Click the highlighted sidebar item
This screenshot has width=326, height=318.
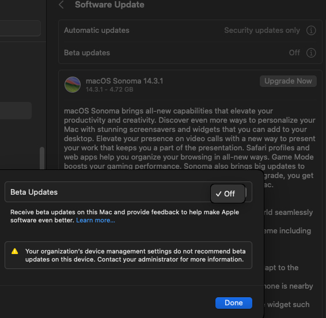(x=16, y=111)
